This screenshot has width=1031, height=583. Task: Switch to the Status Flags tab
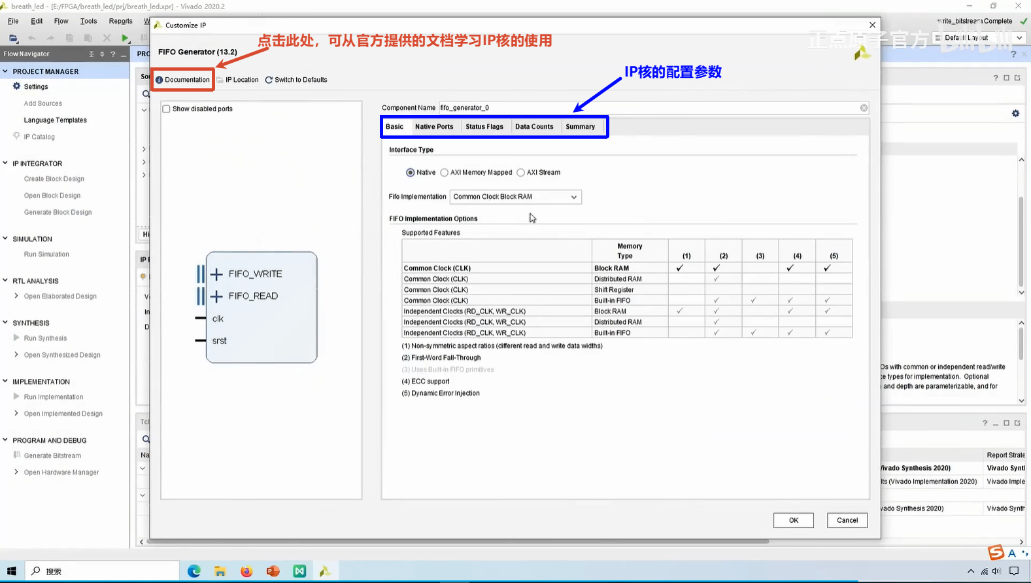pos(484,127)
